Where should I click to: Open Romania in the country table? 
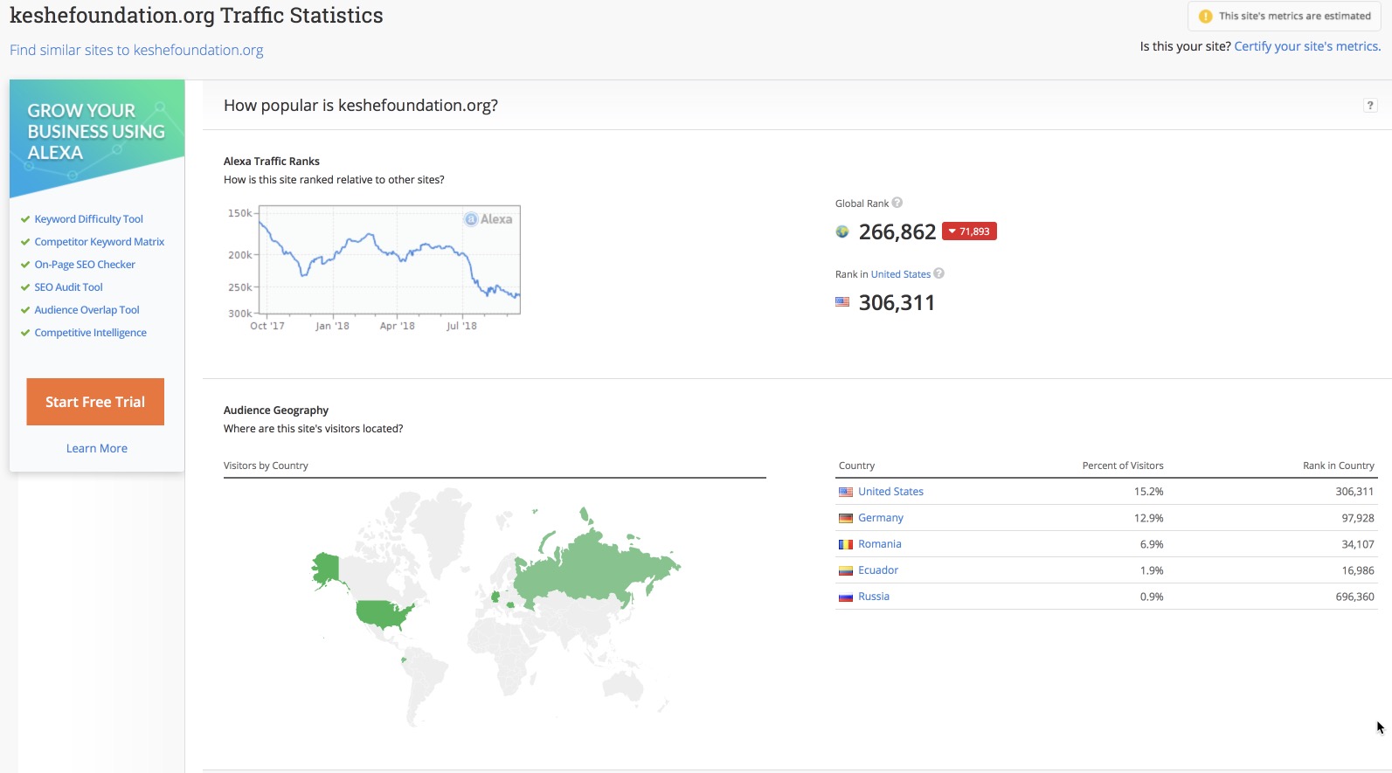(880, 544)
